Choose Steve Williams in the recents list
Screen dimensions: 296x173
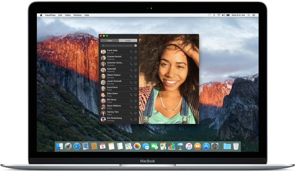click(x=119, y=107)
